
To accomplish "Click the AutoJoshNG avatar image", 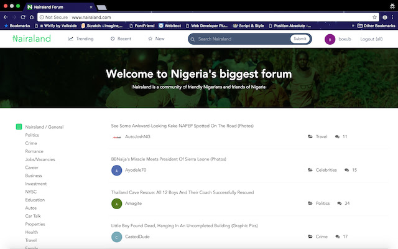I will click(116, 137).
